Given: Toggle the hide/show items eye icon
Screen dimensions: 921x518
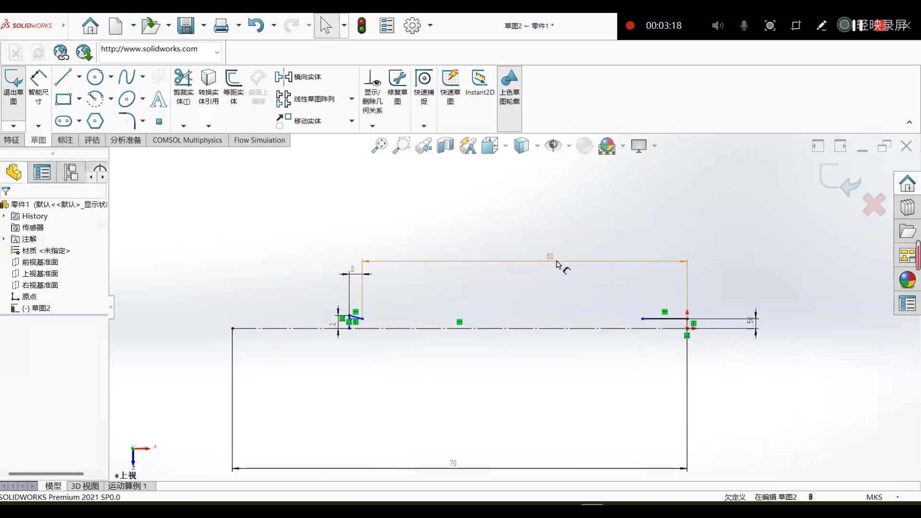Looking at the screenshot, I should tap(554, 145).
